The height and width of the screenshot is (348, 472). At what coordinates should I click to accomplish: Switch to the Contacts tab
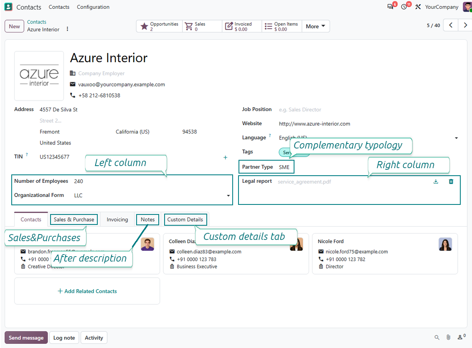point(31,219)
